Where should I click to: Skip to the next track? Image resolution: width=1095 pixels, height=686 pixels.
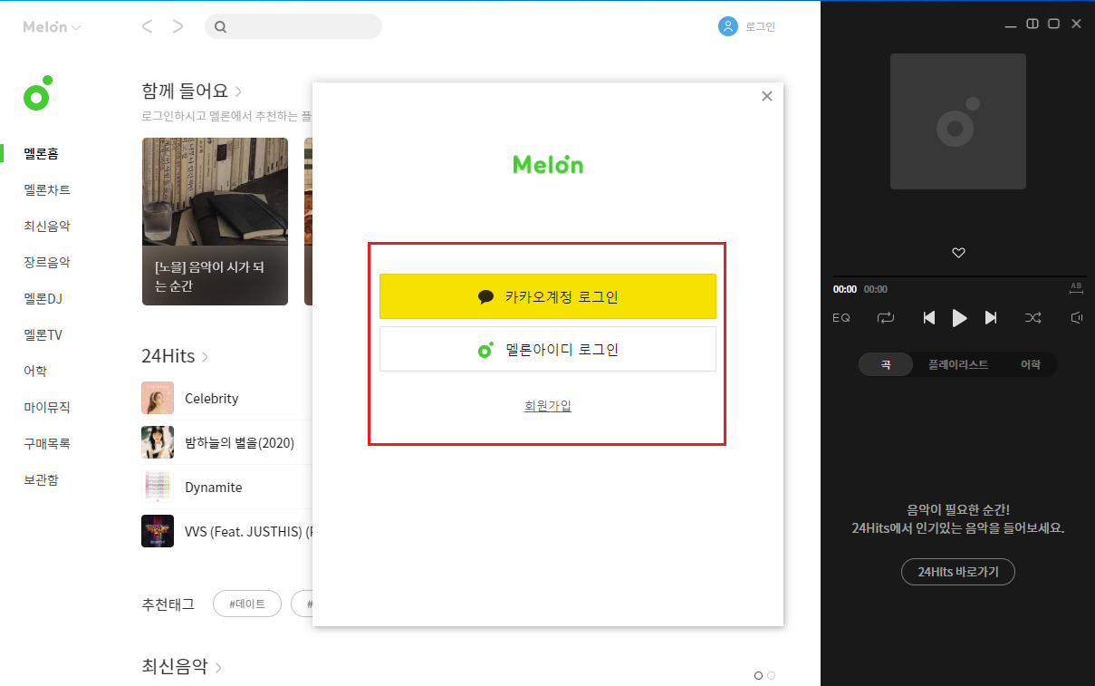(x=991, y=318)
